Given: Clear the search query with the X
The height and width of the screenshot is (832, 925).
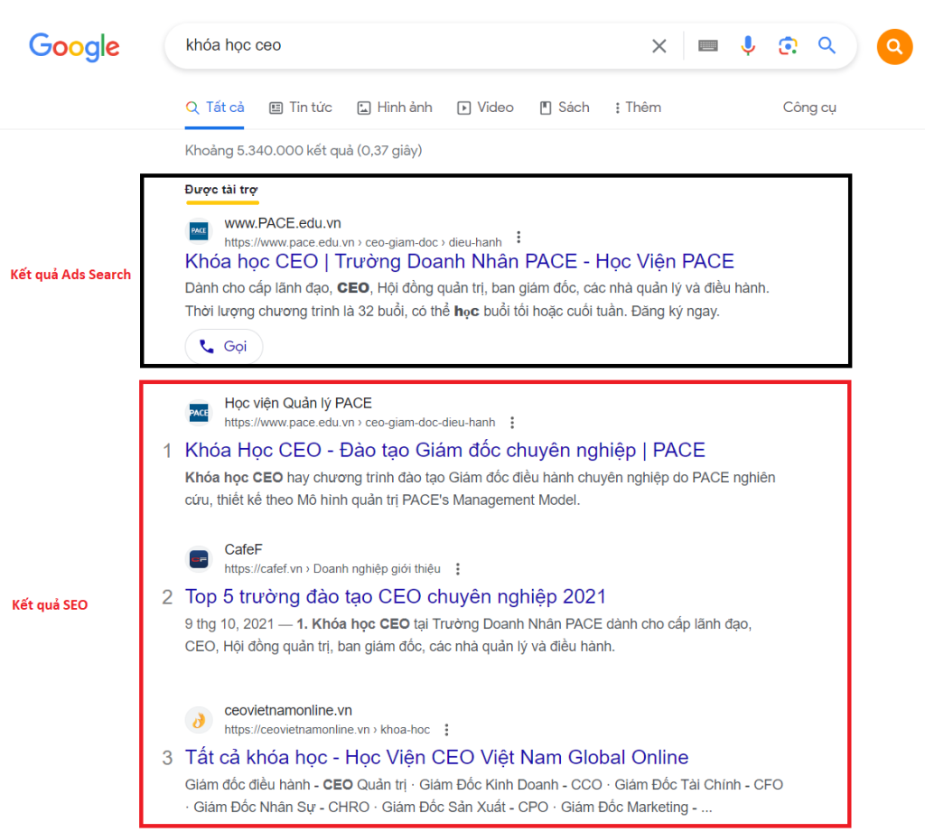Looking at the screenshot, I should [x=659, y=46].
